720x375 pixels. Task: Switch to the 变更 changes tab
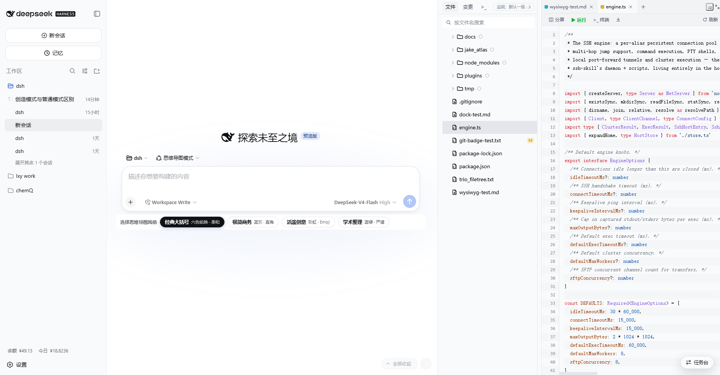tap(468, 7)
